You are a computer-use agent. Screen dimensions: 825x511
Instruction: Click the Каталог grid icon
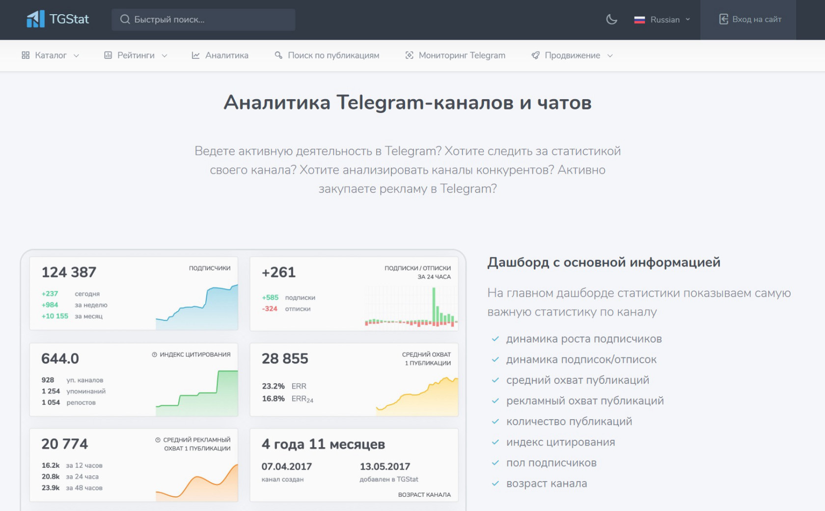tap(26, 55)
